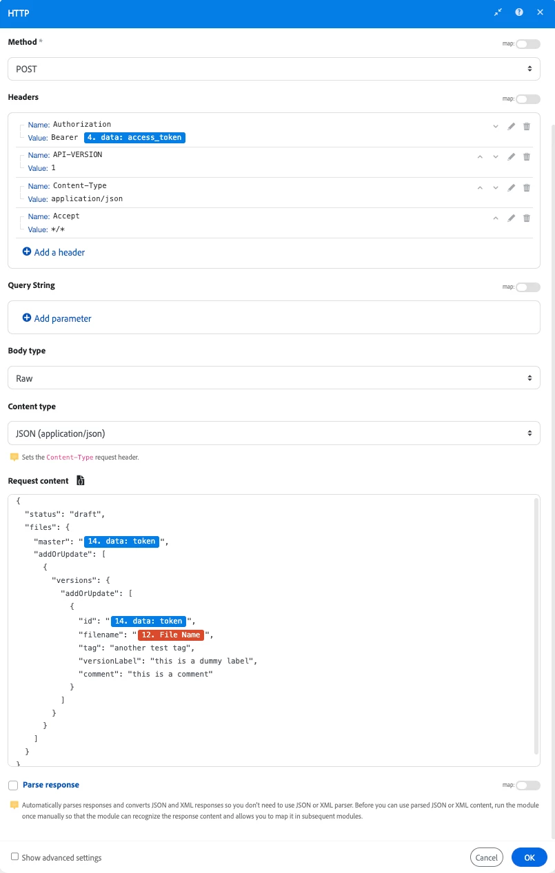Open the Method dropdown showing POST
This screenshot has height=873, width=555.
pos(274,69)
